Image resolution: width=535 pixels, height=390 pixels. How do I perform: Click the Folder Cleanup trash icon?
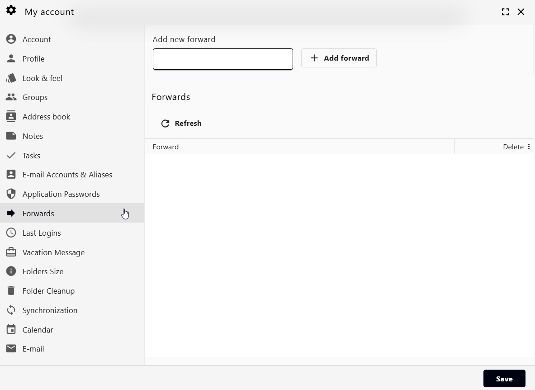11,291
